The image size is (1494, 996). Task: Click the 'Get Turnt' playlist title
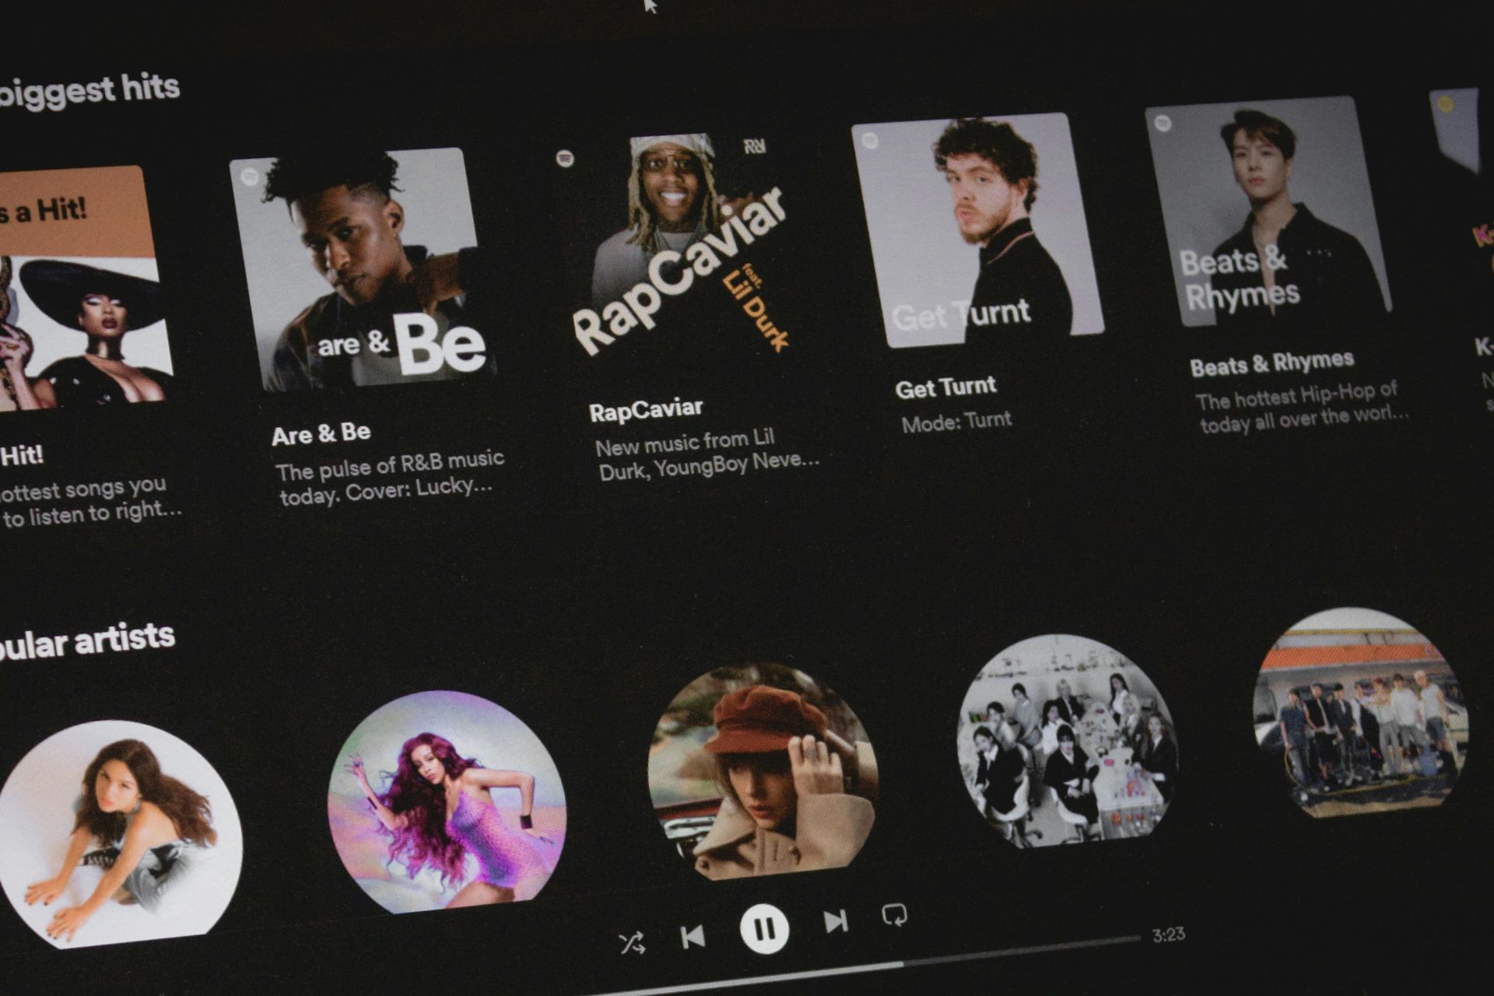[945, 388]
